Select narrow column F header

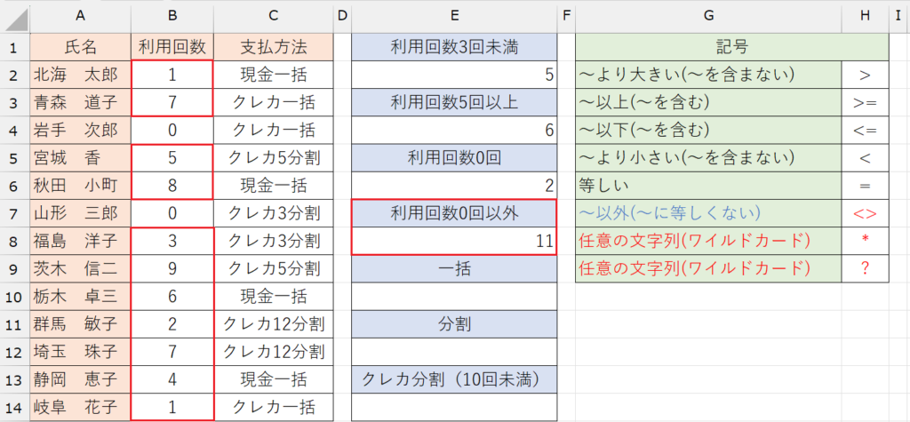(x=566, y=18)
